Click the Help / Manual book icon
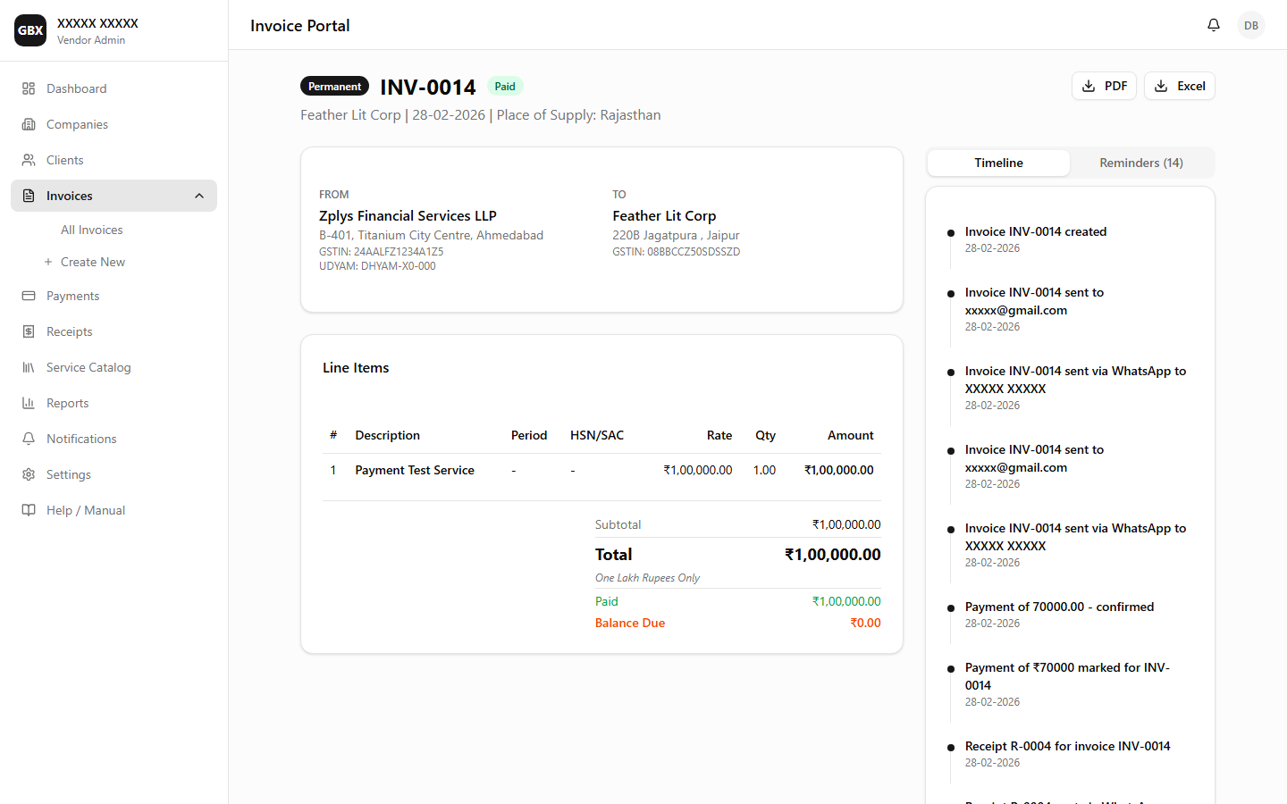Image resolution: width=1287 pixels, height=804 pixels. point(29,510)
